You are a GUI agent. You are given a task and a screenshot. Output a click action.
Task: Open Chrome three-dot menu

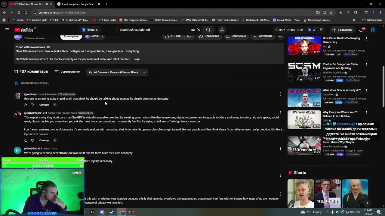point(381,13)
